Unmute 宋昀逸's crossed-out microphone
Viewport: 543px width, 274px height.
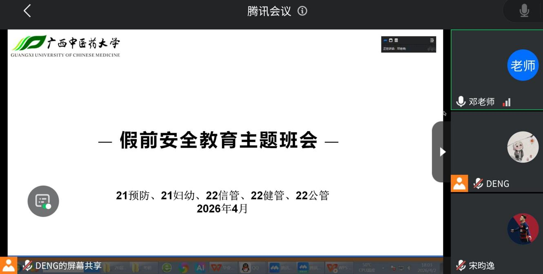pyautogui.click(x=461, y=265)
